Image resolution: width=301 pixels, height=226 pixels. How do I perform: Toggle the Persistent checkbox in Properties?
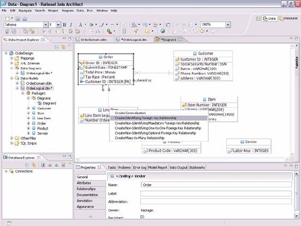point(142,217)
